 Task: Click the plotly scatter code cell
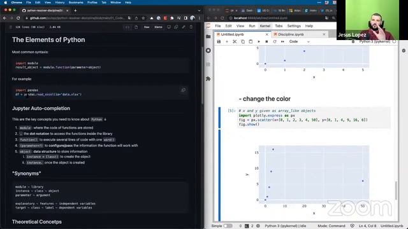[314, 118]
